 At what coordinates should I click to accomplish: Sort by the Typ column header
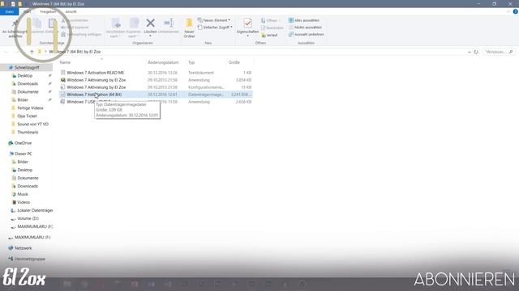point(191,62)
